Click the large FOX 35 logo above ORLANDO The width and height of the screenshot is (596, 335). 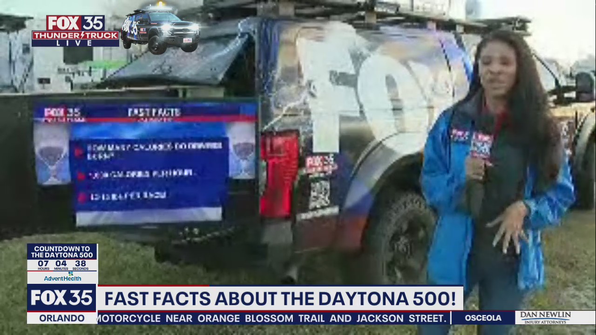point(62,298)
